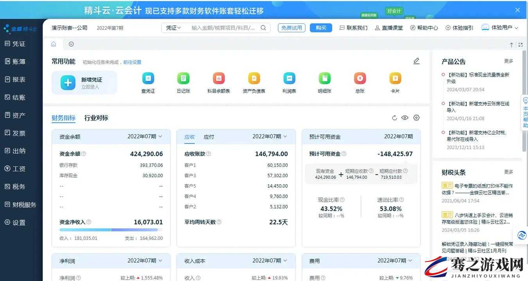This screenshot has height=281, width=528.
Task: Switch to the 行业对标 tab
Action: 96,118
